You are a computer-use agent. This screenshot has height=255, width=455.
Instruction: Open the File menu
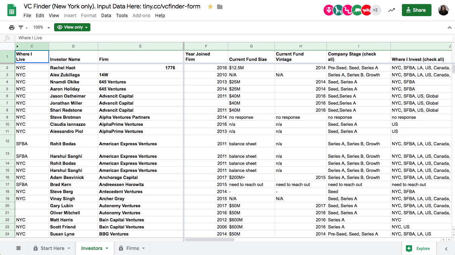point(27,15)
